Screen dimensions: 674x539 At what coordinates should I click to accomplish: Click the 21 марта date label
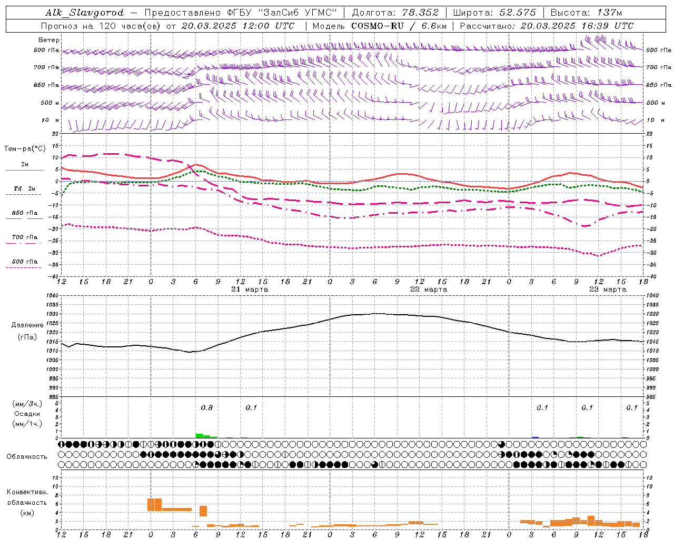tap(250, 290)
